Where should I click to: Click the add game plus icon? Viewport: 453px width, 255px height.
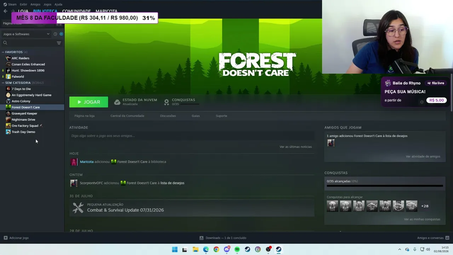(x=5, y=238)
